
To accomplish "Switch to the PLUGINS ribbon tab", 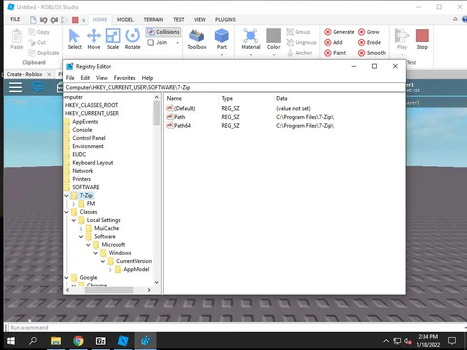I will (x=225, y=20).
